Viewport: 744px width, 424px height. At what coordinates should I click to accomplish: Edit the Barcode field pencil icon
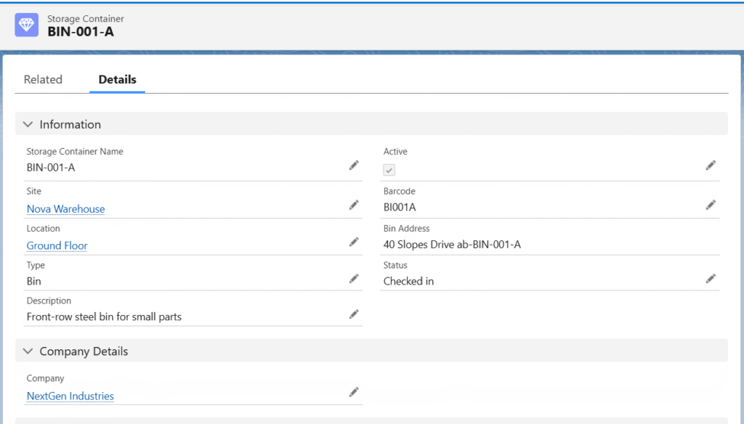[x=711, y=205]
